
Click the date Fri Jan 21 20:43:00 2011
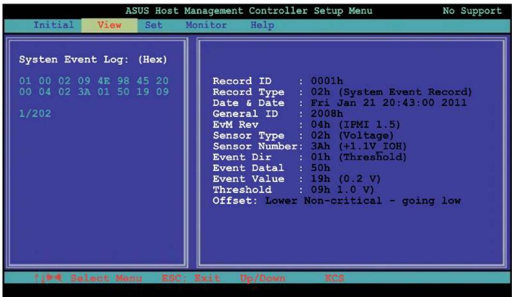(x=389, y=103)
